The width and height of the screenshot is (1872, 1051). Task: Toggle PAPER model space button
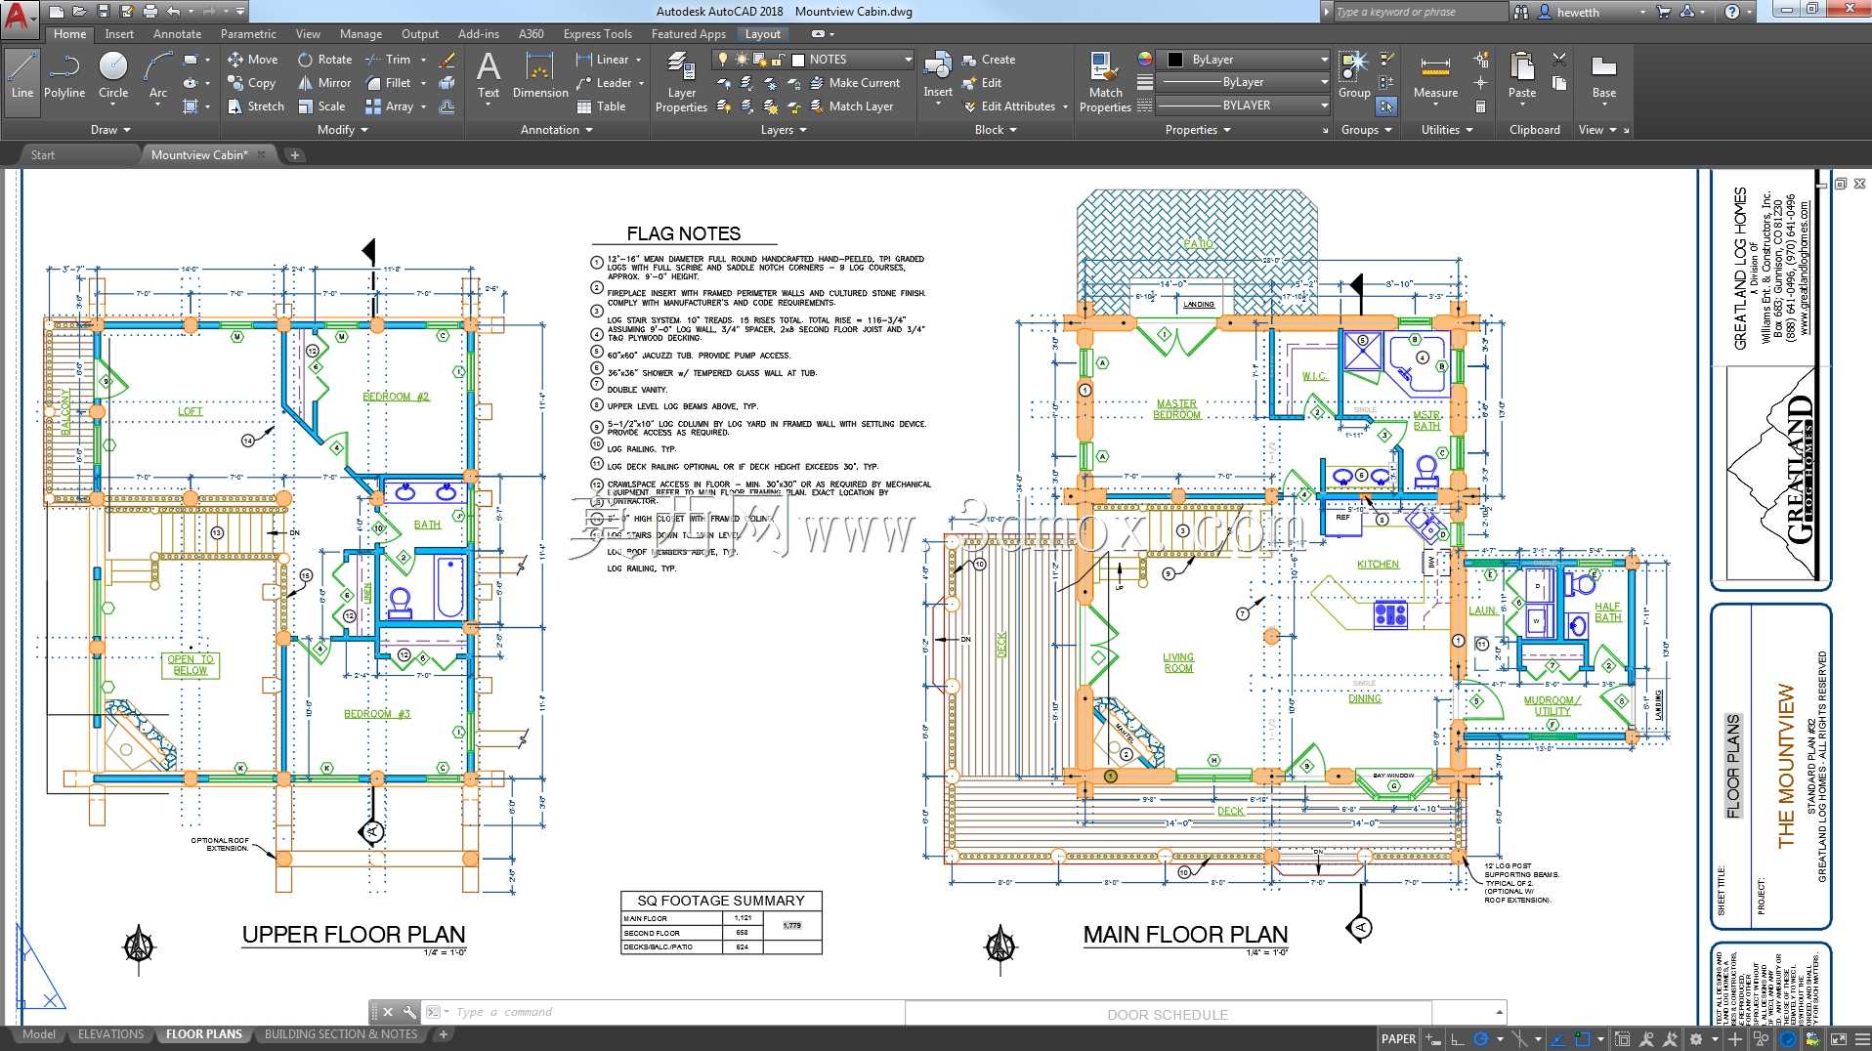click(x=1398, y=1039)
